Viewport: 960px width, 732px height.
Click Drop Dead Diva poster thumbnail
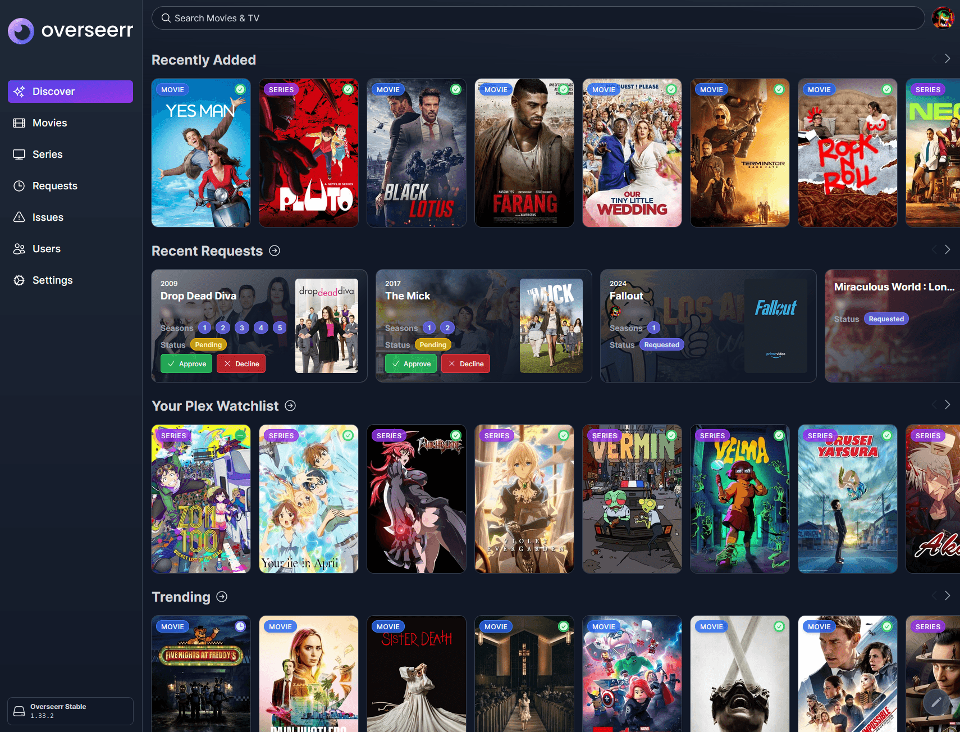[x=327, y=326]
